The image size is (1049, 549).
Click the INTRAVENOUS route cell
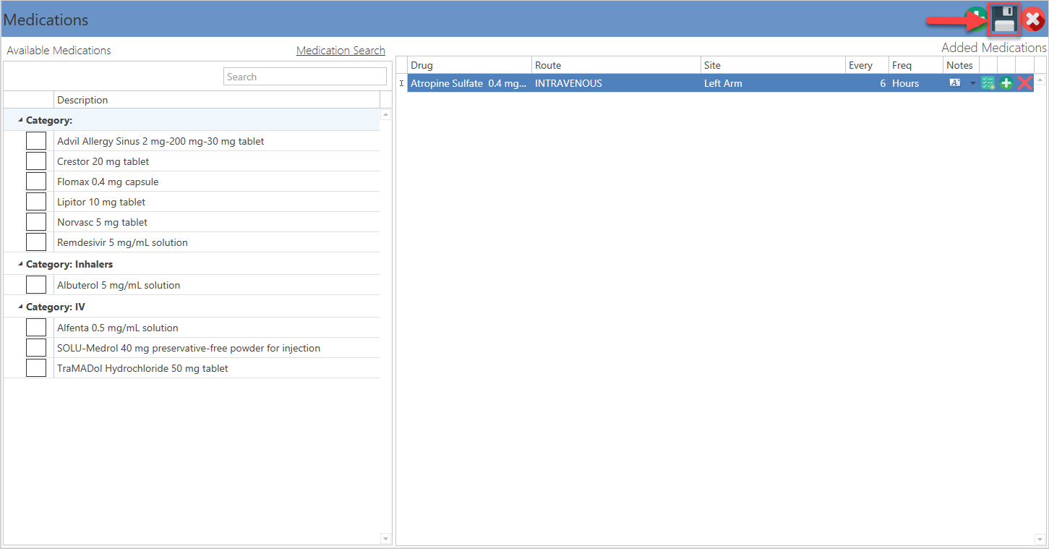(x=616, y=83)
